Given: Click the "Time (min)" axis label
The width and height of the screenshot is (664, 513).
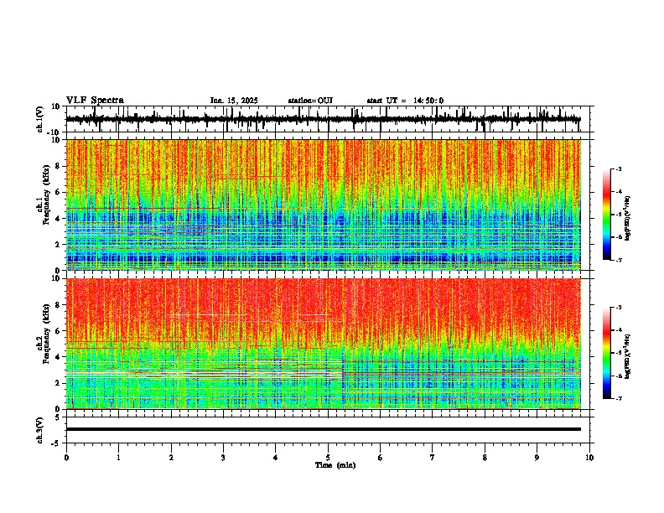Looking at the screenshot, I should point(335,465).
